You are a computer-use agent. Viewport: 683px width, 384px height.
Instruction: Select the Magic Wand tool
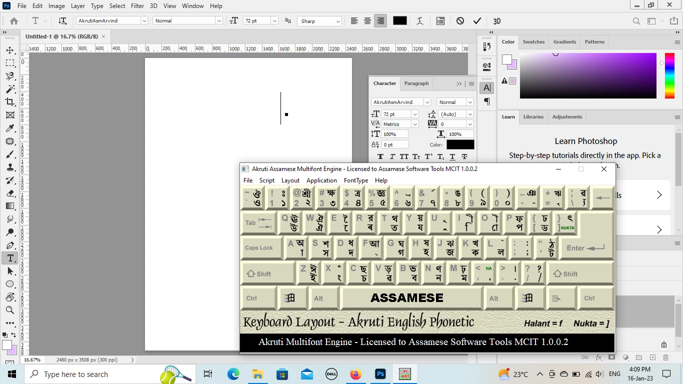pyautogui.click(x=10, y=89)
